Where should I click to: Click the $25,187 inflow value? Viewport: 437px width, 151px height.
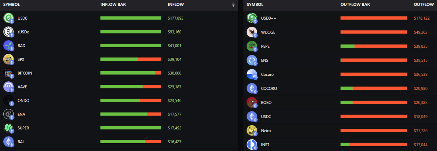point(175,87)
